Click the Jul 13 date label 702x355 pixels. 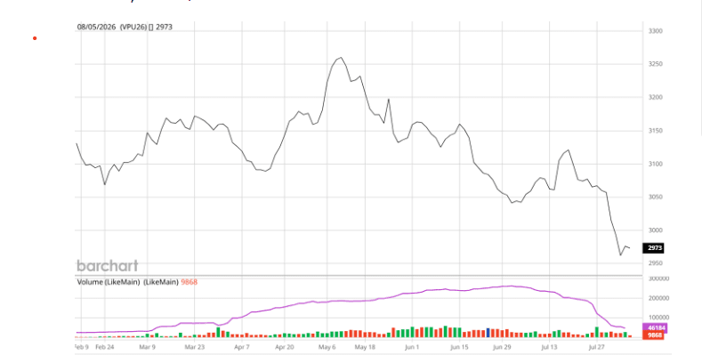[549, 347]
